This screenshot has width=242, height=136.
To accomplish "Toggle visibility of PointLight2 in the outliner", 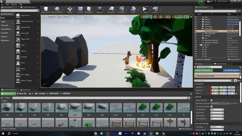I will click(x=196, y=29).
